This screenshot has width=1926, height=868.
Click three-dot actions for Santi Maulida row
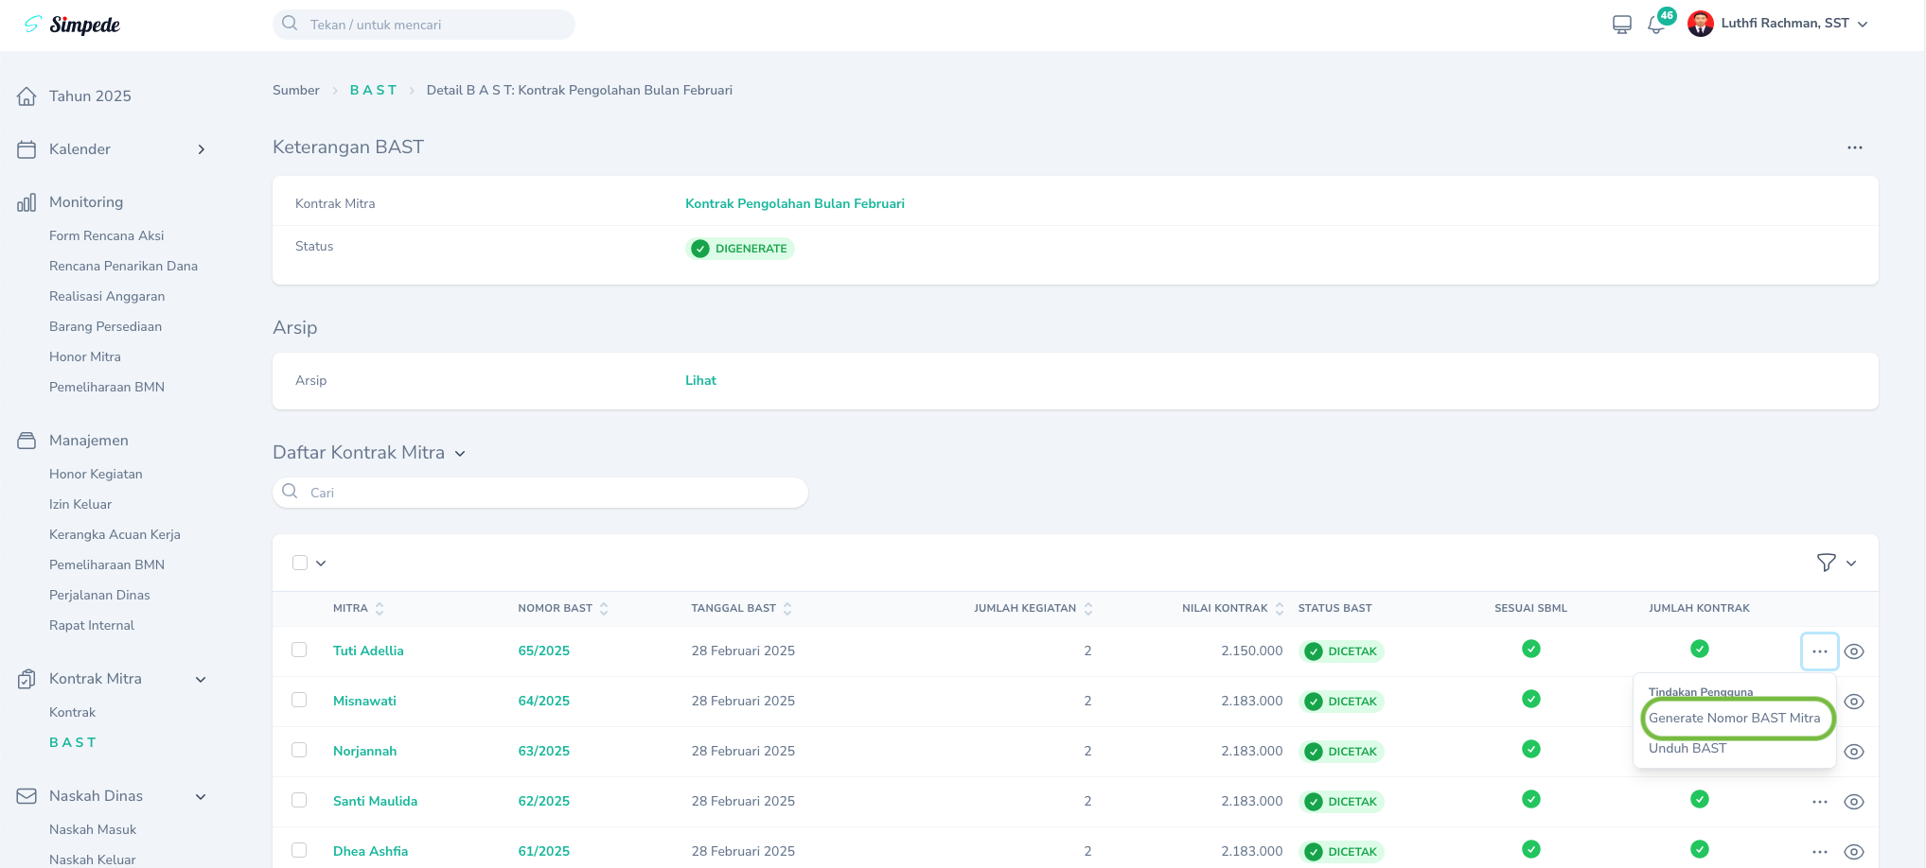pyautogui.click(x=1820, y=802)
